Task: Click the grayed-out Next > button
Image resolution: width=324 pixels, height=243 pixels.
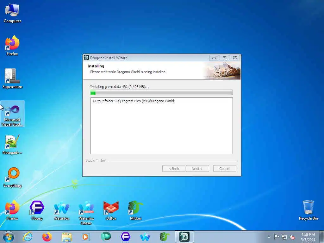Action: 197,169
